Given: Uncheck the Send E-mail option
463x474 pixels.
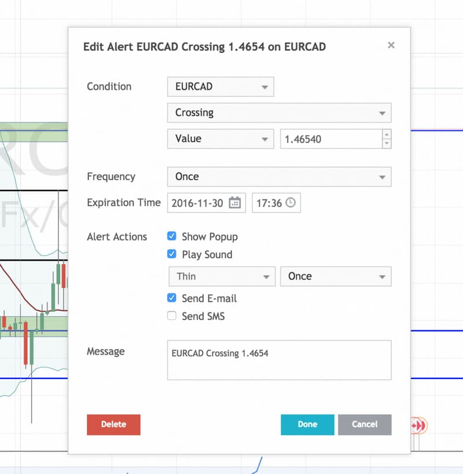Looking at the screenshot, I should 172,298.
